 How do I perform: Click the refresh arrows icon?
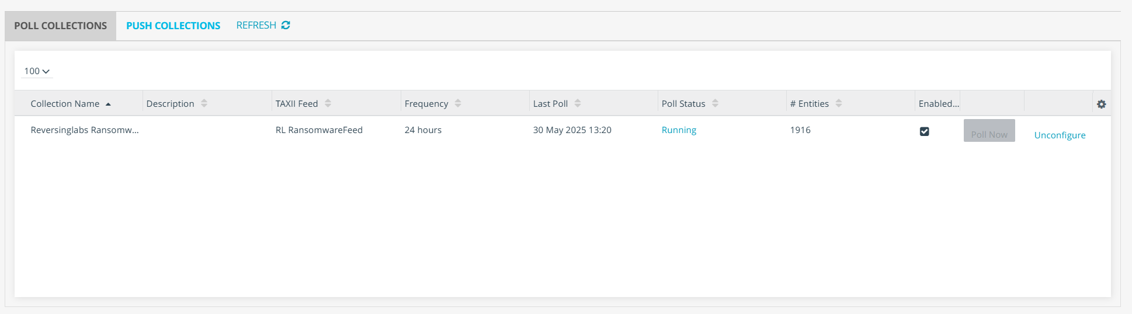click(x=286, y=25)
